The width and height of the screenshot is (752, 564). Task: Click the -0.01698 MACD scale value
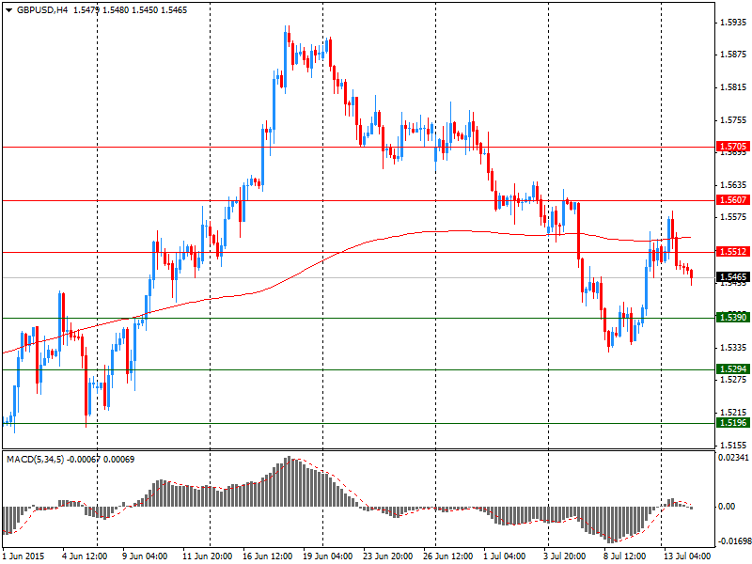pos(733,541)
